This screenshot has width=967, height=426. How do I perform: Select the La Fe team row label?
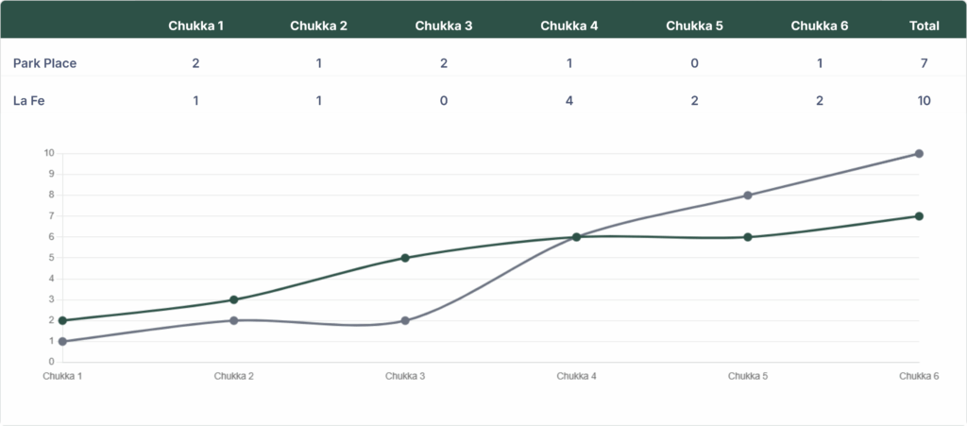pyautogui.click(x=29, y=101)
